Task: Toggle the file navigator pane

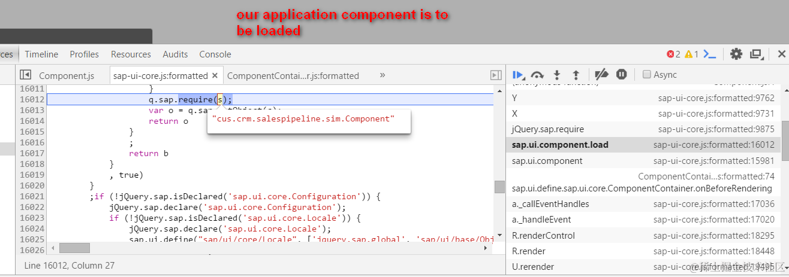Action: (x=25, y=75)
